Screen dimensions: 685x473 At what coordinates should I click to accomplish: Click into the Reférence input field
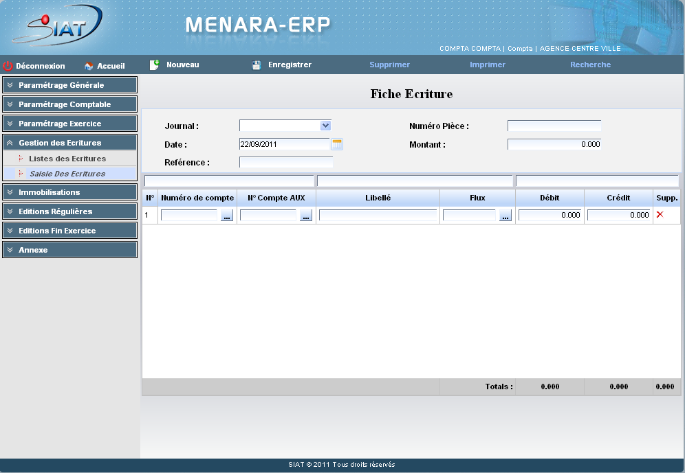click(x=286, y=162)
